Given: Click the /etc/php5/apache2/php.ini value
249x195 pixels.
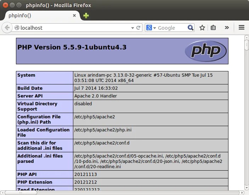Looking at the screenshot, I should pyautogui.click(x=103, y=130).
